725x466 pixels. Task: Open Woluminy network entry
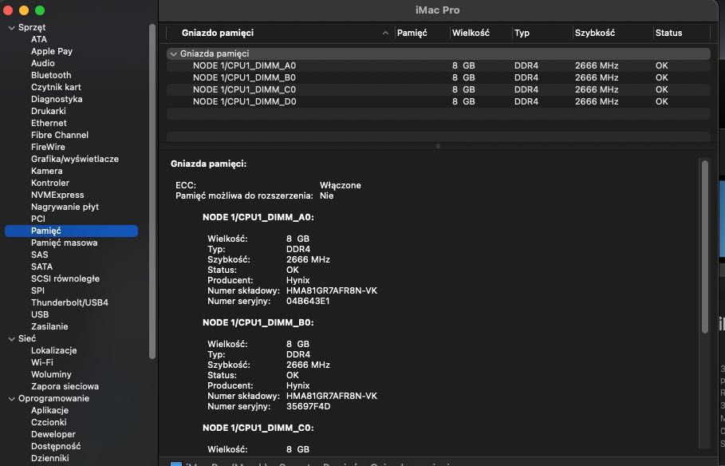(51, 375)
